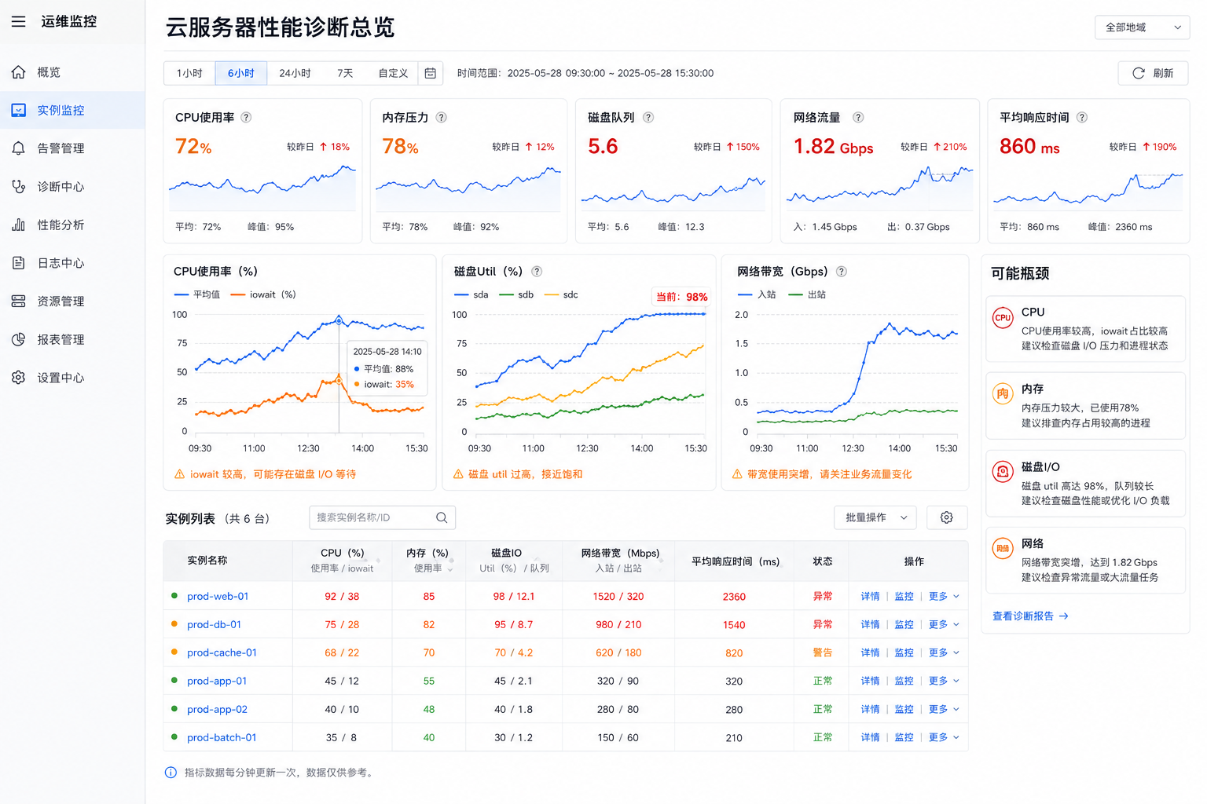
Task: Toggle 入站 series in bandwidth legend
Action: click(x=757, y=294)
